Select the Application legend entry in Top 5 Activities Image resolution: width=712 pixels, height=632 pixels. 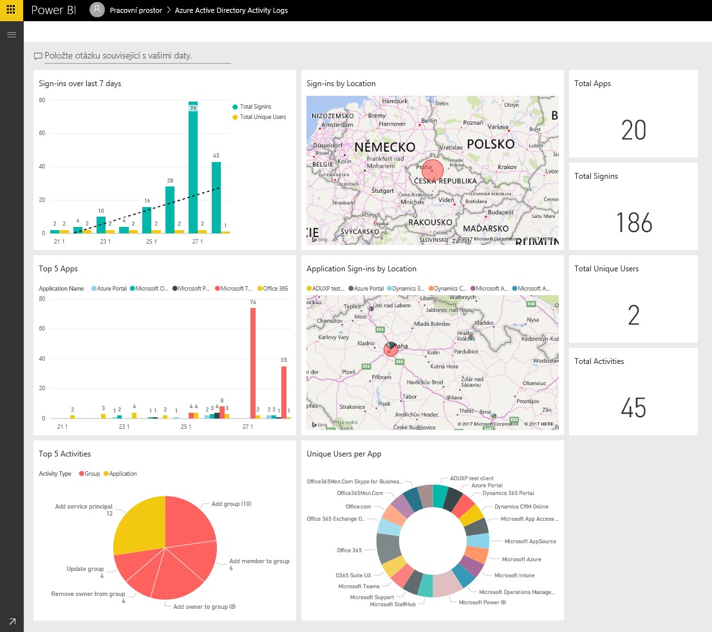coord(120,474)
